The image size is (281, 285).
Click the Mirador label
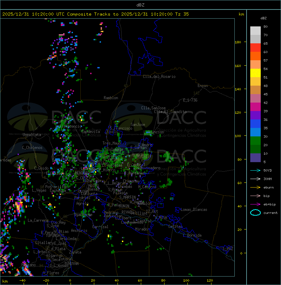click(x=142, y=229)
